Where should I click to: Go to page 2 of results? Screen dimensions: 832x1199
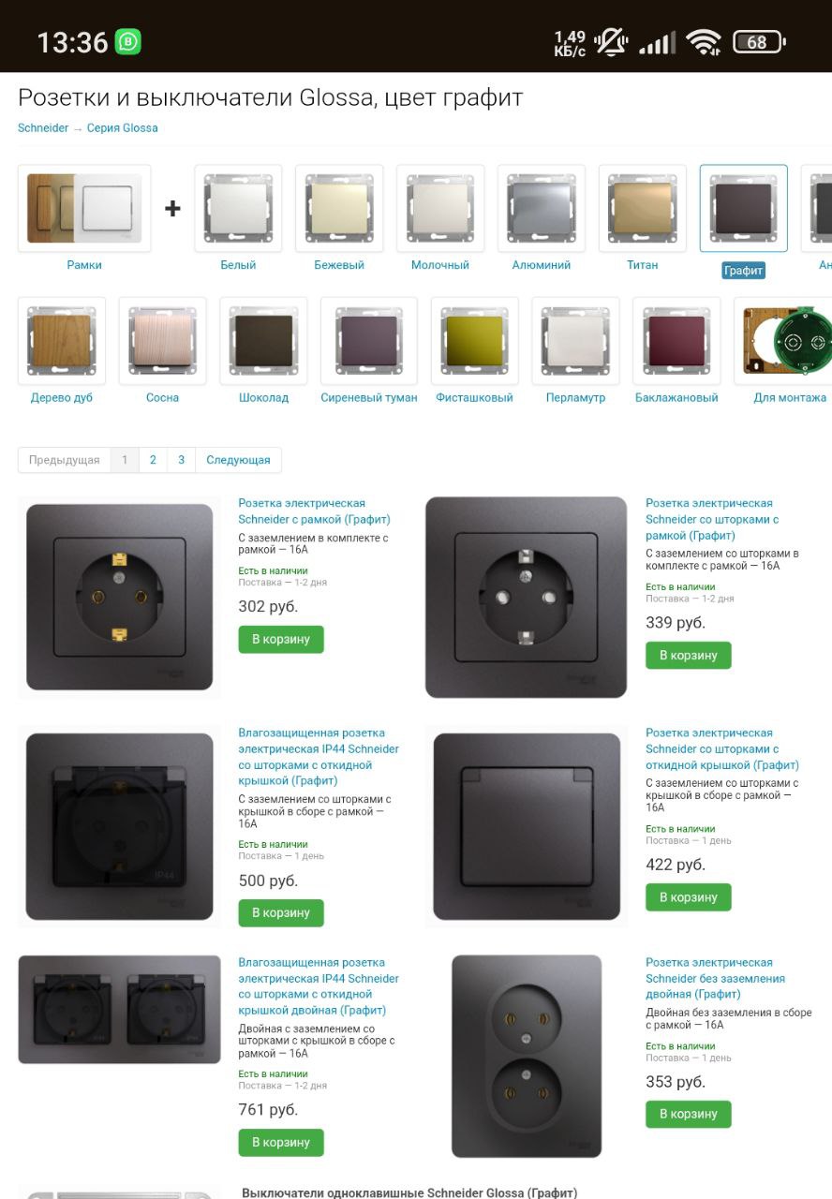[153, 460]
